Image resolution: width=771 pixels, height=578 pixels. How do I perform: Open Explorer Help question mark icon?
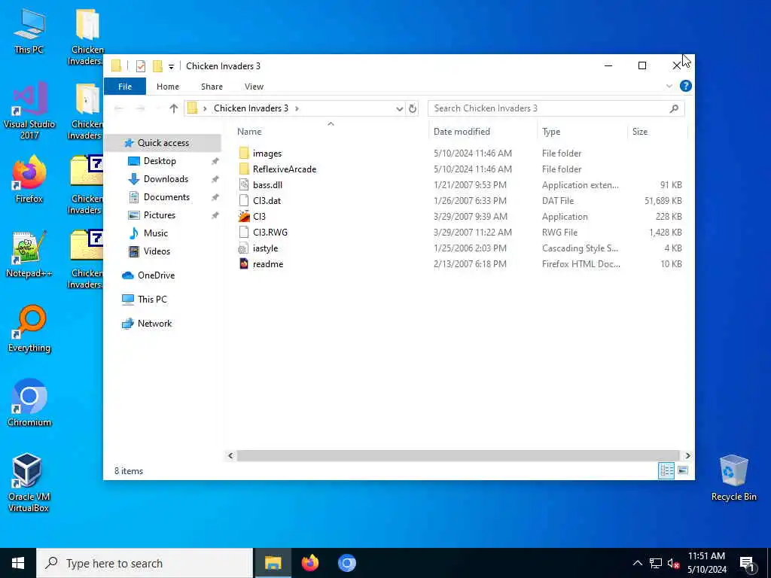coord(685,86)
